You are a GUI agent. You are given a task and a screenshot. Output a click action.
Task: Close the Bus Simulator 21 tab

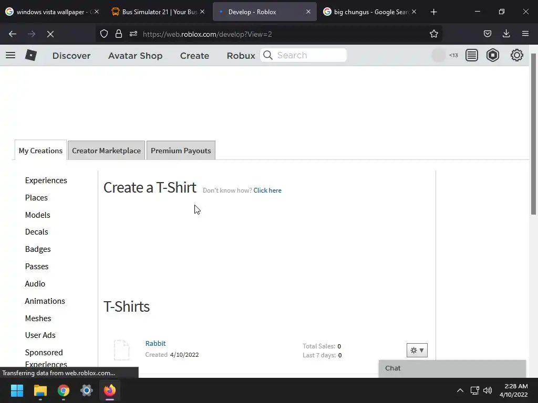(x=202, y=12)
